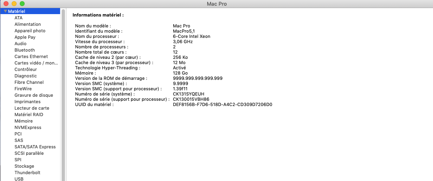Select Cartes vidéo / moniteurs entry
The image size is (433, 181).
36,63
